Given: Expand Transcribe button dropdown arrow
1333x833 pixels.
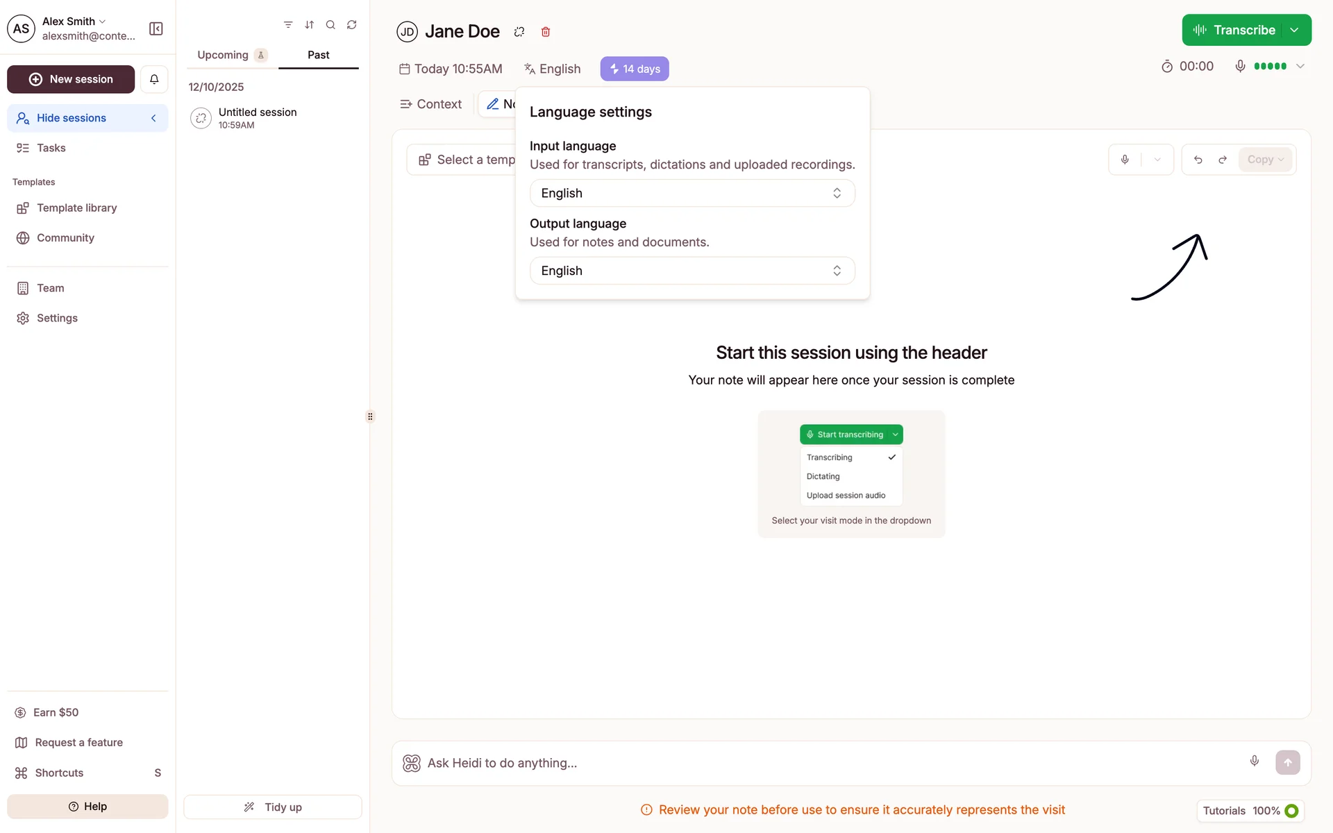Looking at the screenshot, I should pos(1295,31).
